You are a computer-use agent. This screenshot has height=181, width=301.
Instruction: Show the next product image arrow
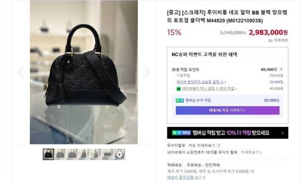(x=147, y=73)
